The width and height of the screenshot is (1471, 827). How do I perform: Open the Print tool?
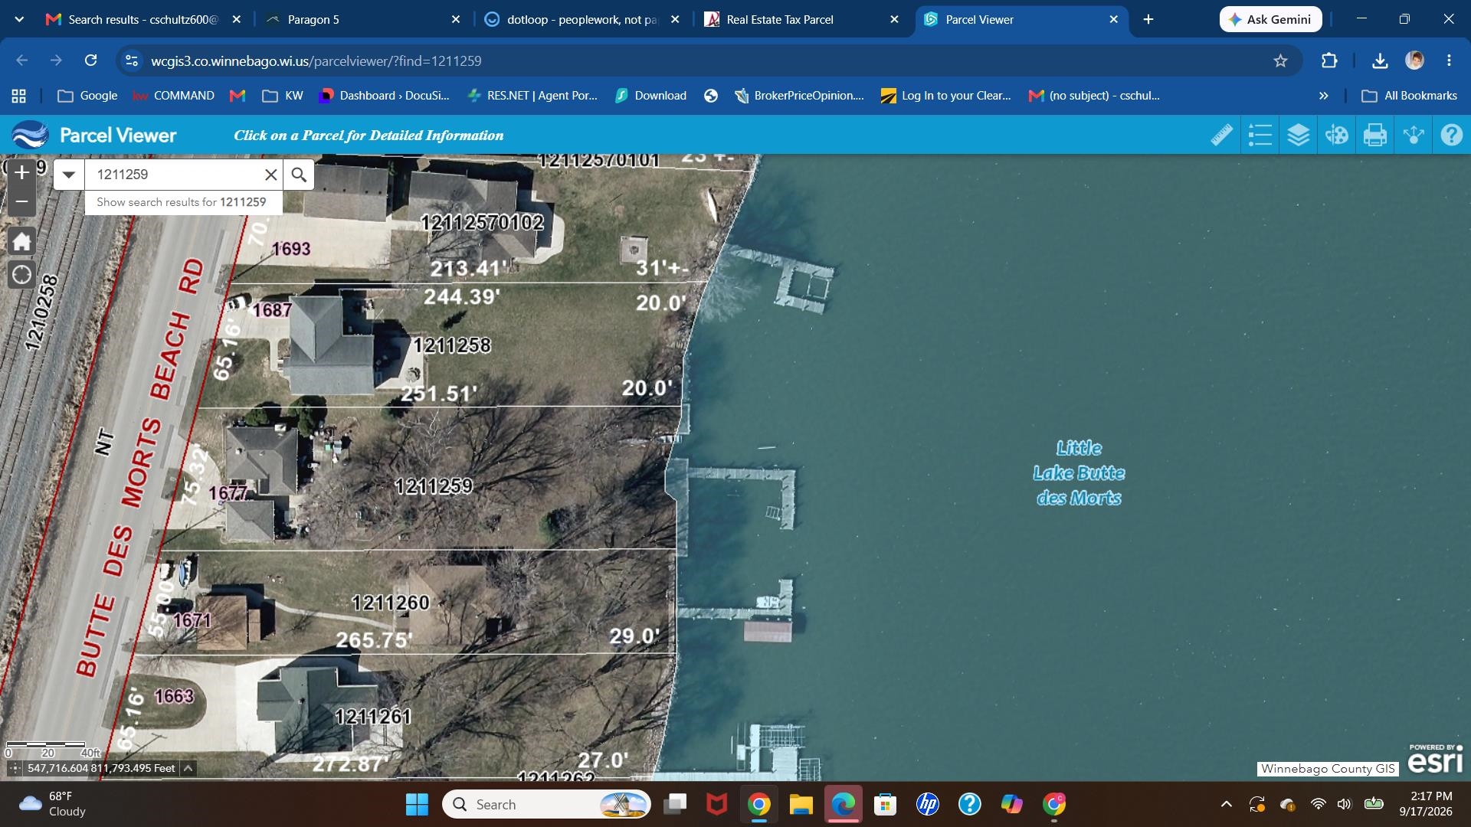[1375, 136]
